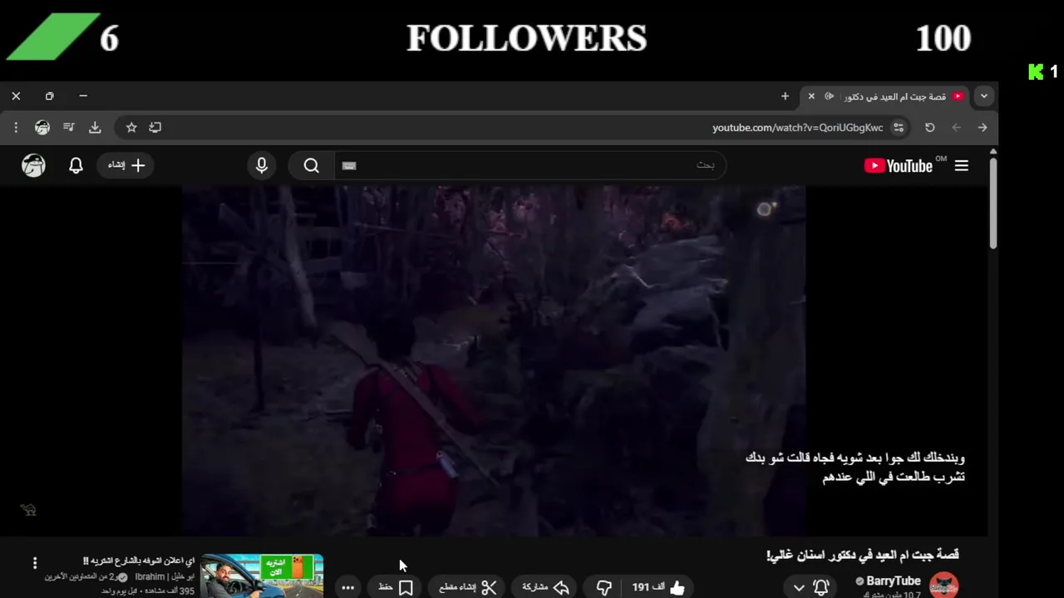
Task: Reload the page from the browser toolbar
Action: (x=929, y=127)
